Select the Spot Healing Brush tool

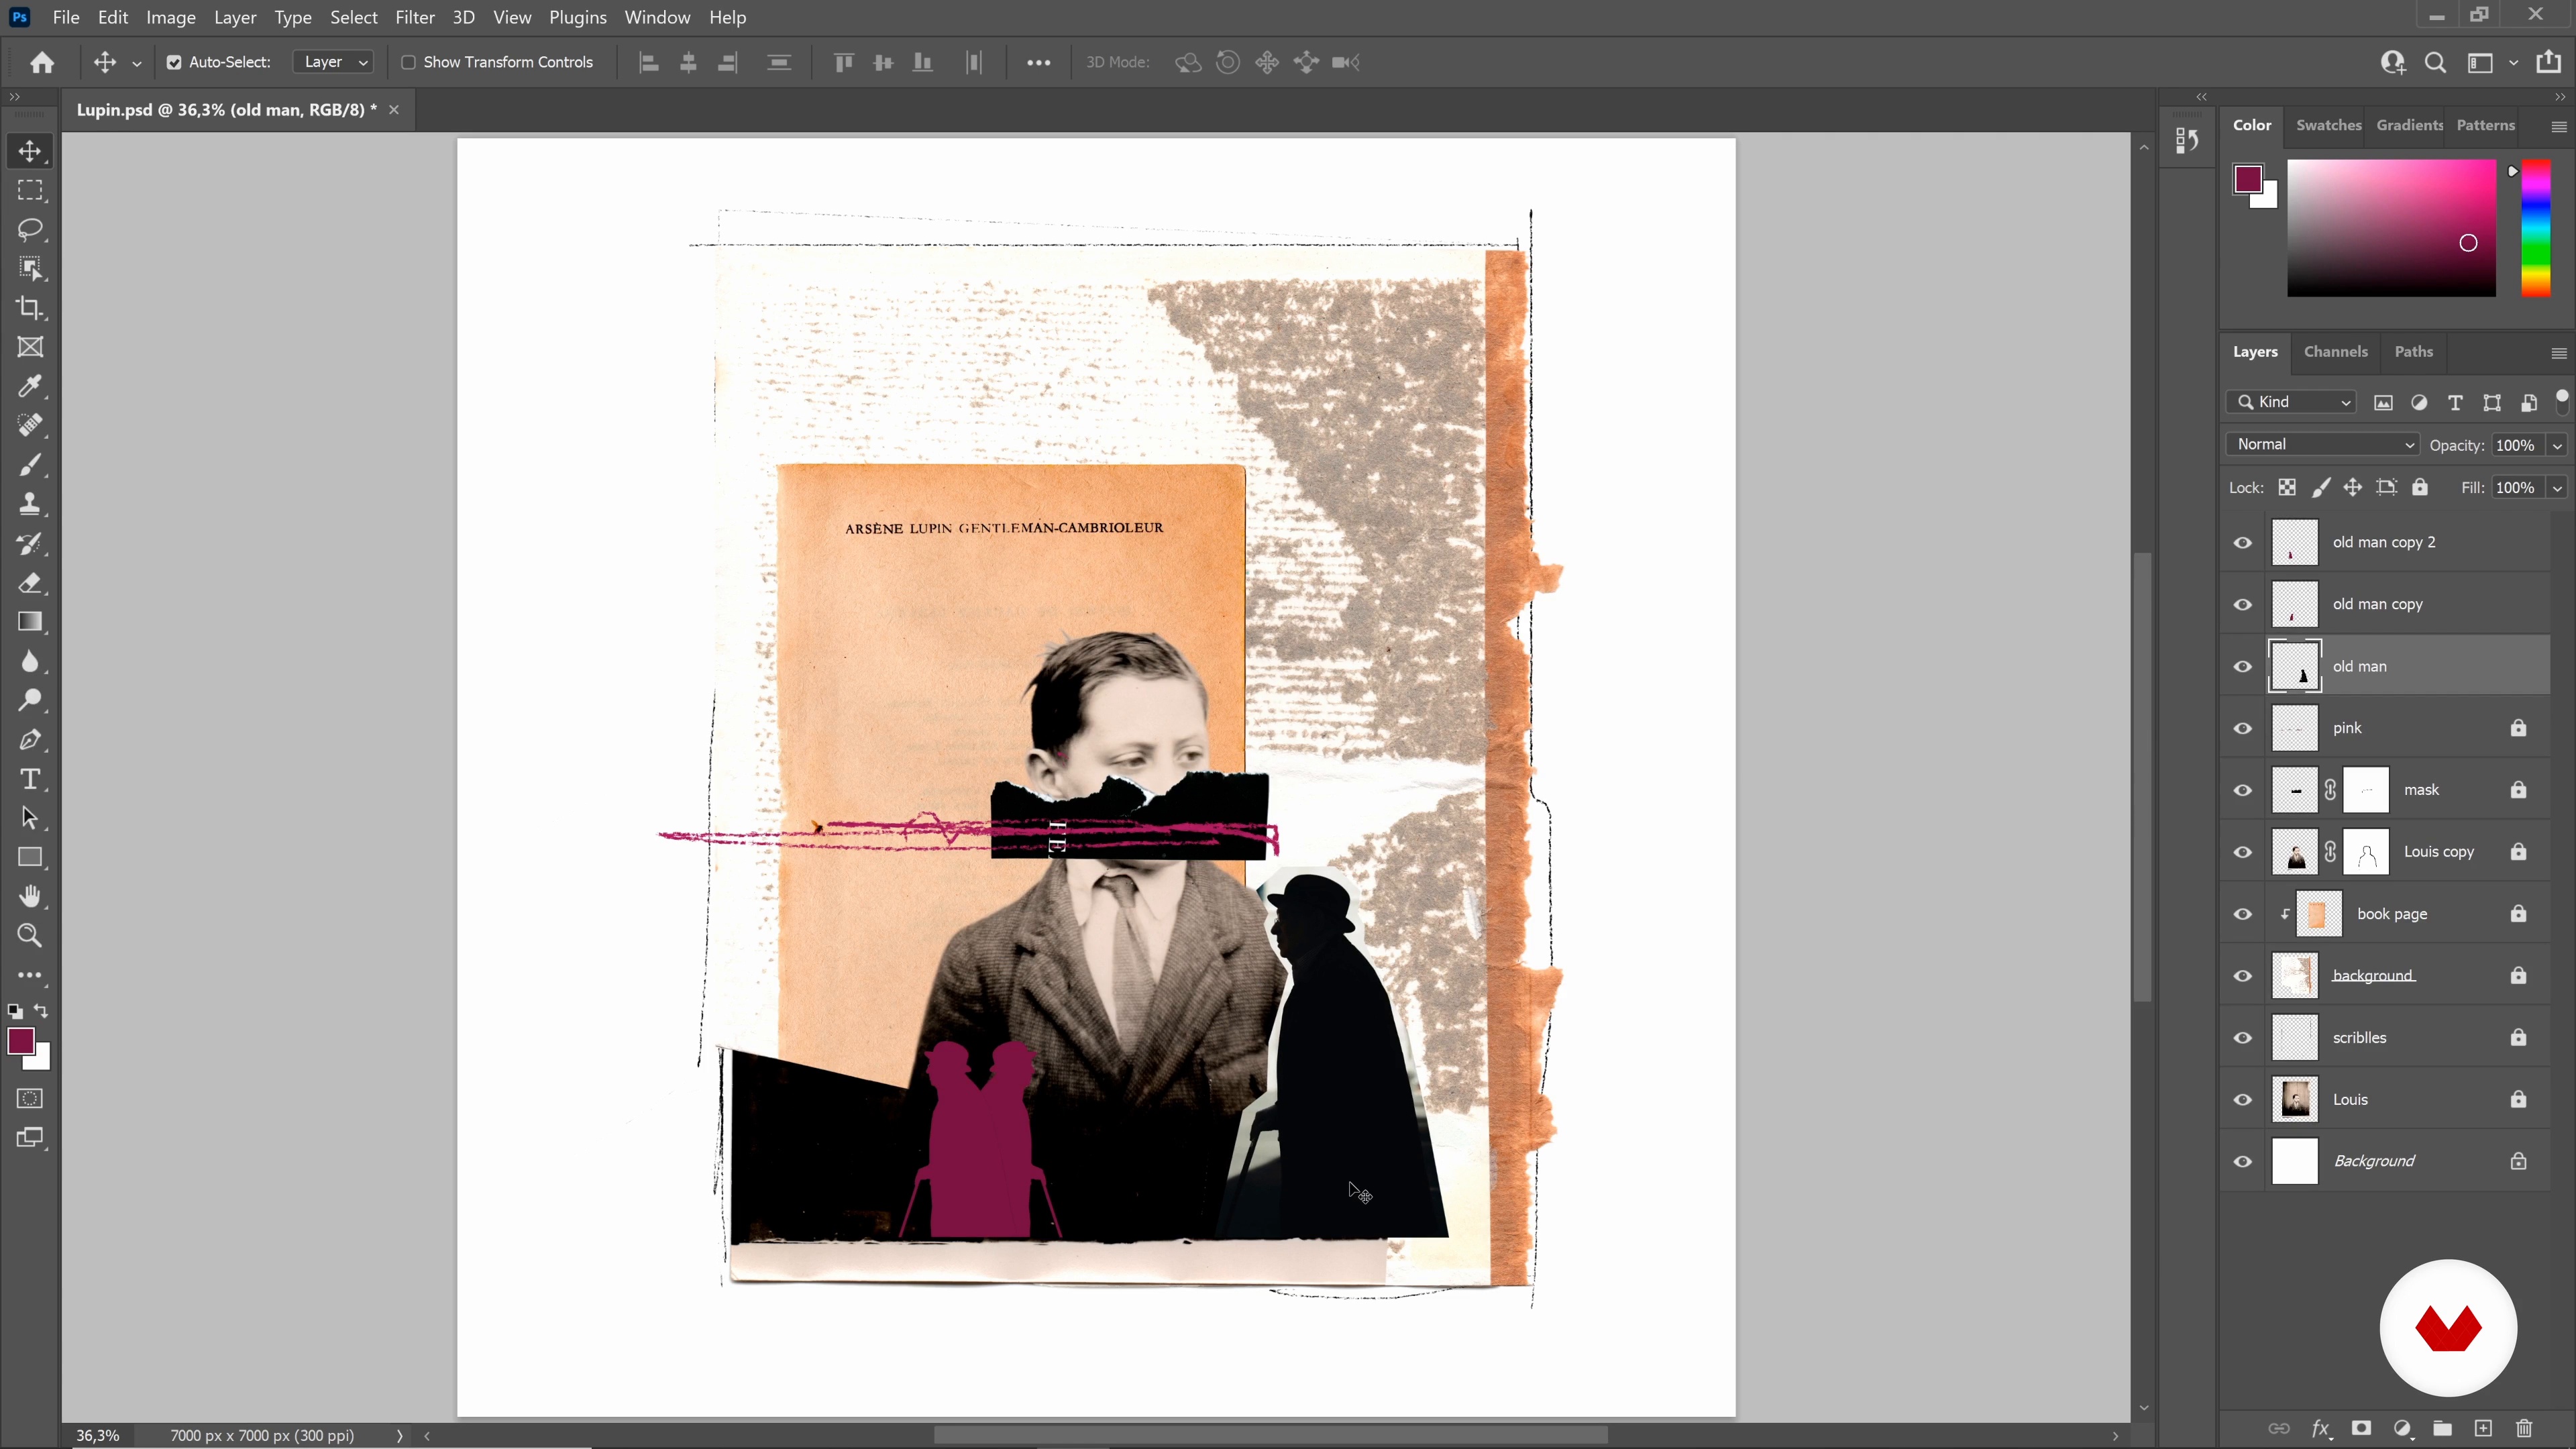point(30,425)
